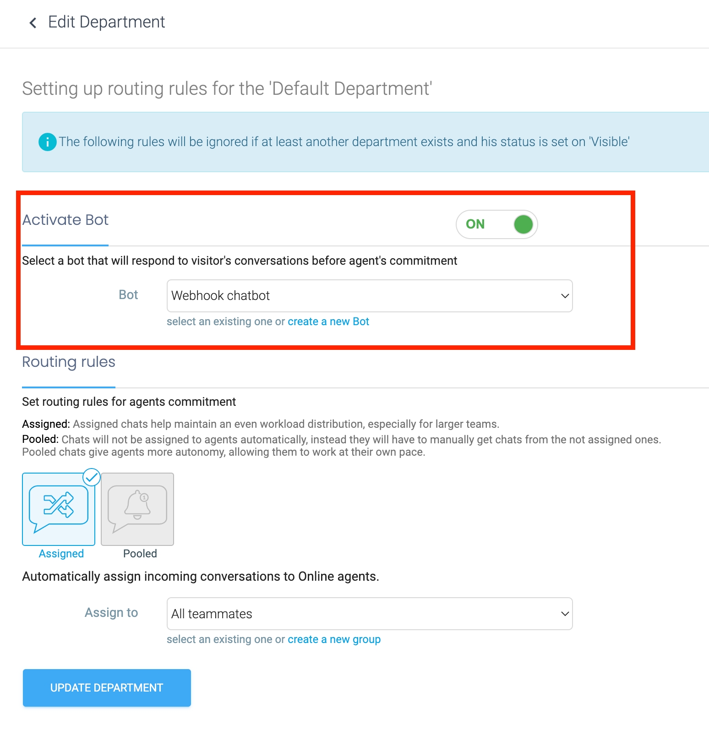Follow the "create a new group" link
Viewport: 709px width, 752px height.
334,639
